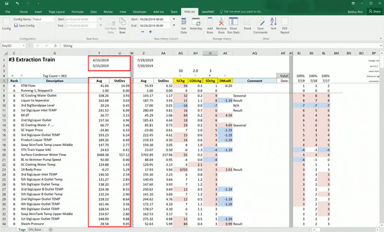The width and height of the screenshot is (384, 232).
Task: Select the cell reading Surface Condenser Water Flow
Action: (54, 155)
